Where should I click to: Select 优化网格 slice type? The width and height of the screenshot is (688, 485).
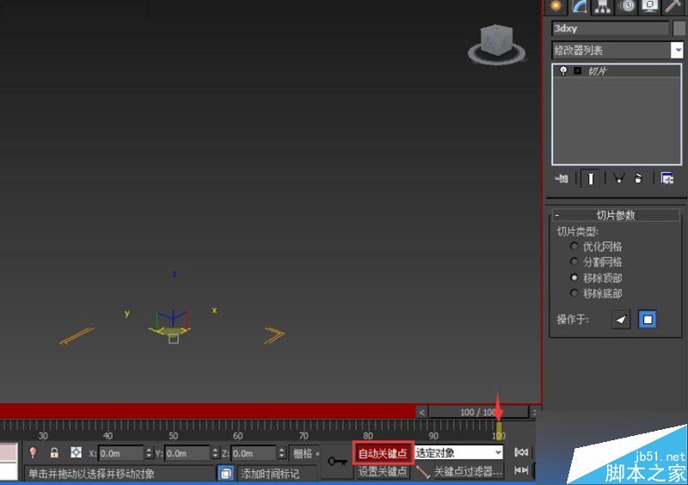[574, 246]
